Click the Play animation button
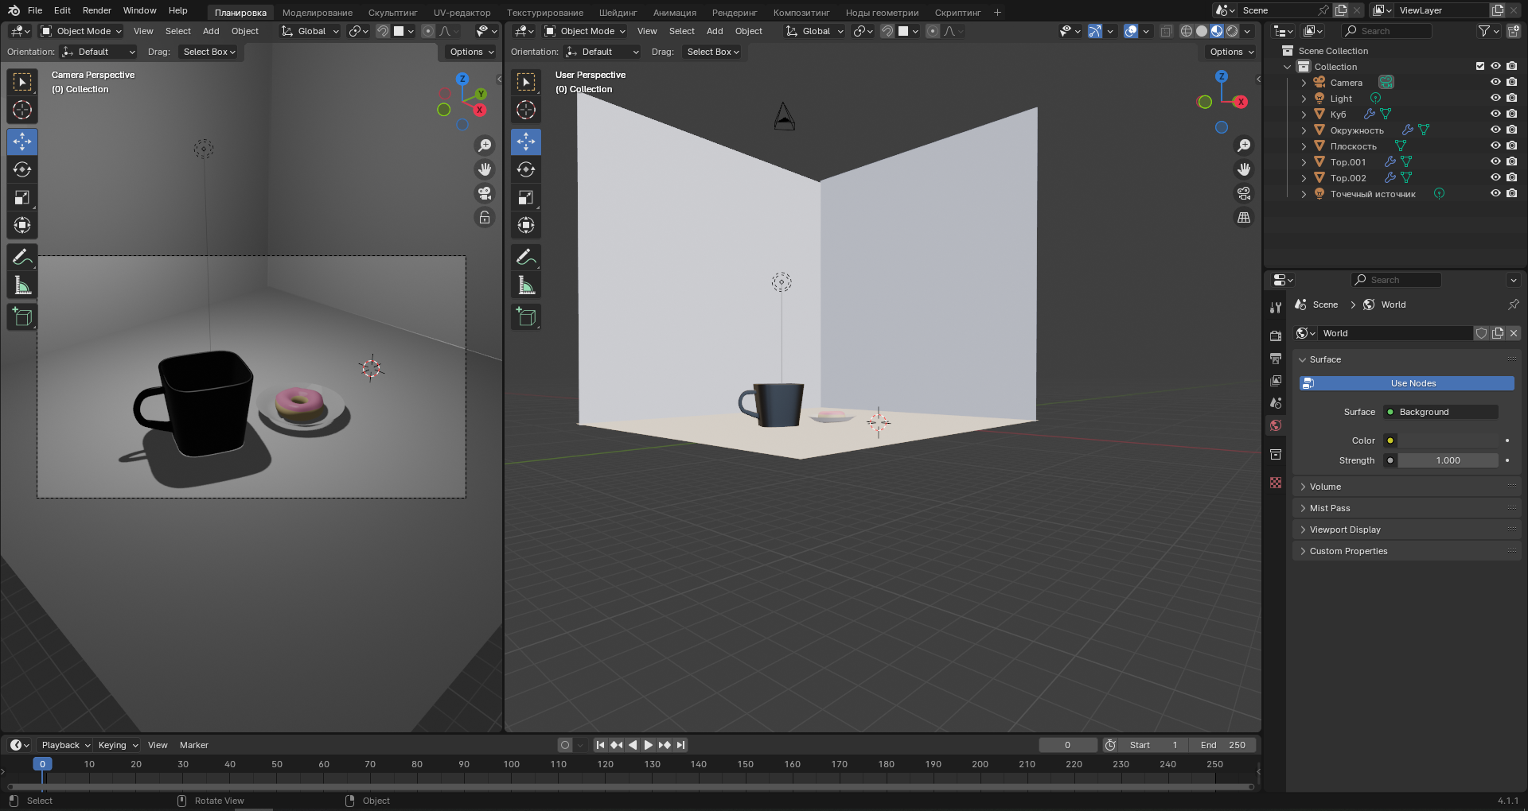 coord(648,745)
